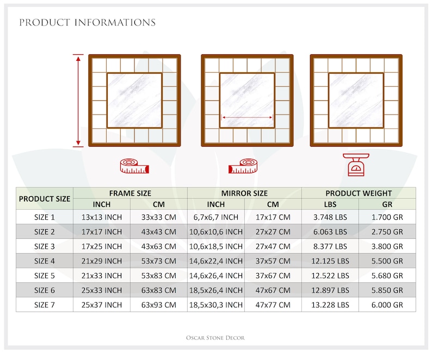Click the 27x47 CM cell
The height and width of the screenshot is (353, 432).
(273, 247)
